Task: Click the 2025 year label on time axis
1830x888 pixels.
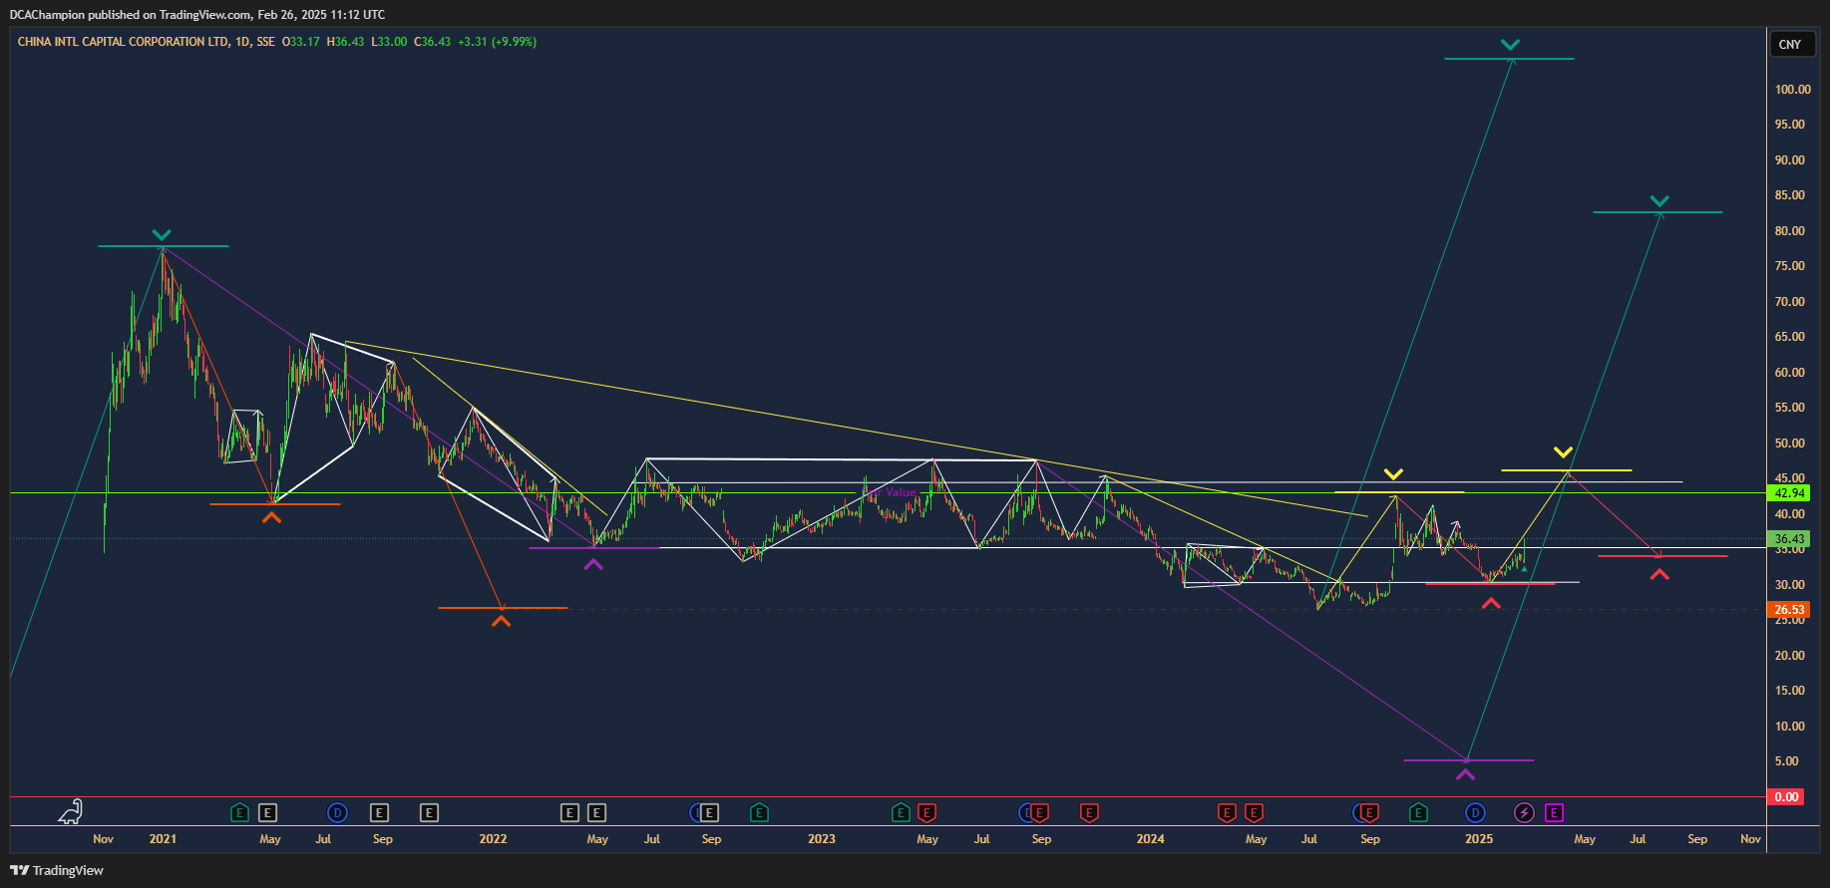Action: tap(1479, 839)
